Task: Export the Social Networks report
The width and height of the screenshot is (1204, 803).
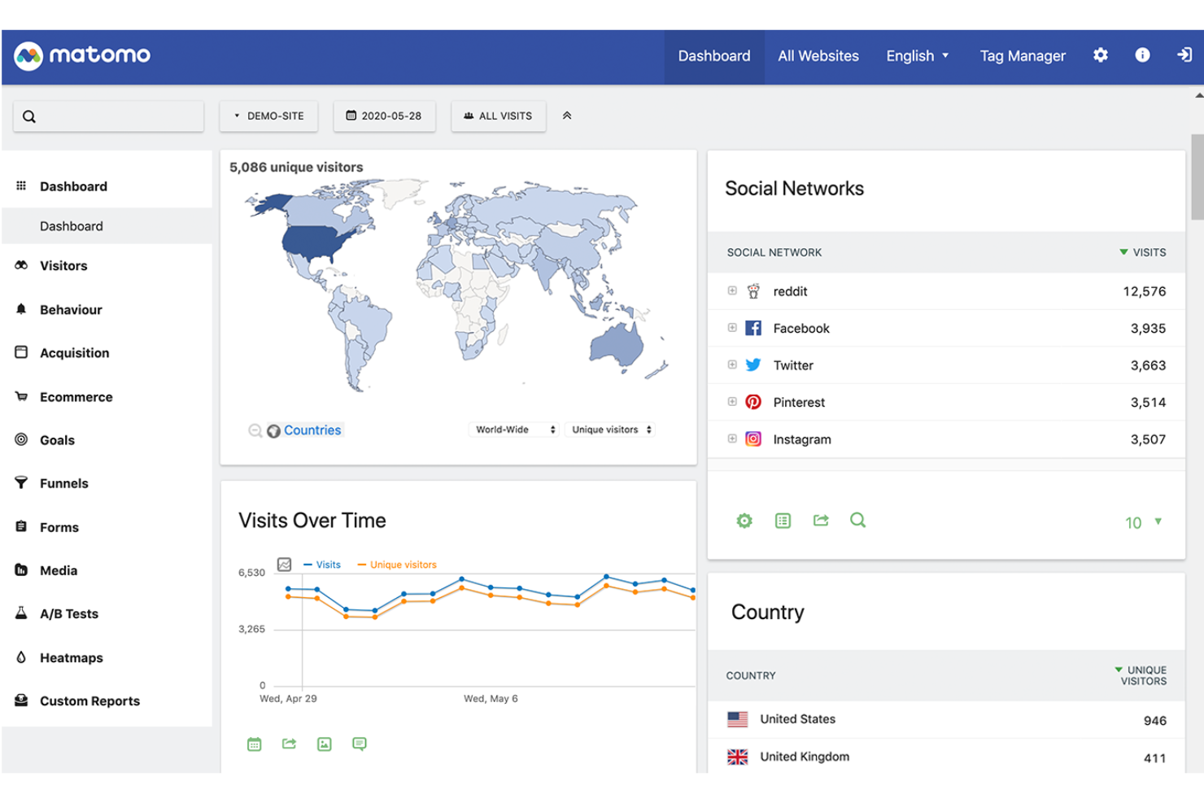Action: 820,521
